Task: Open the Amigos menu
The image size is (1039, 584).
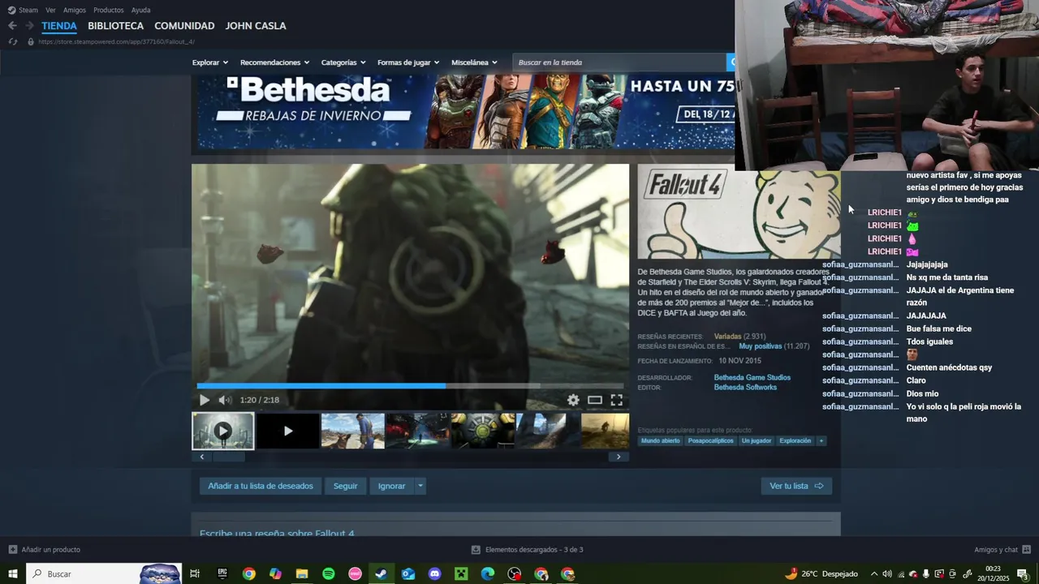Action: tap(75, 10)
